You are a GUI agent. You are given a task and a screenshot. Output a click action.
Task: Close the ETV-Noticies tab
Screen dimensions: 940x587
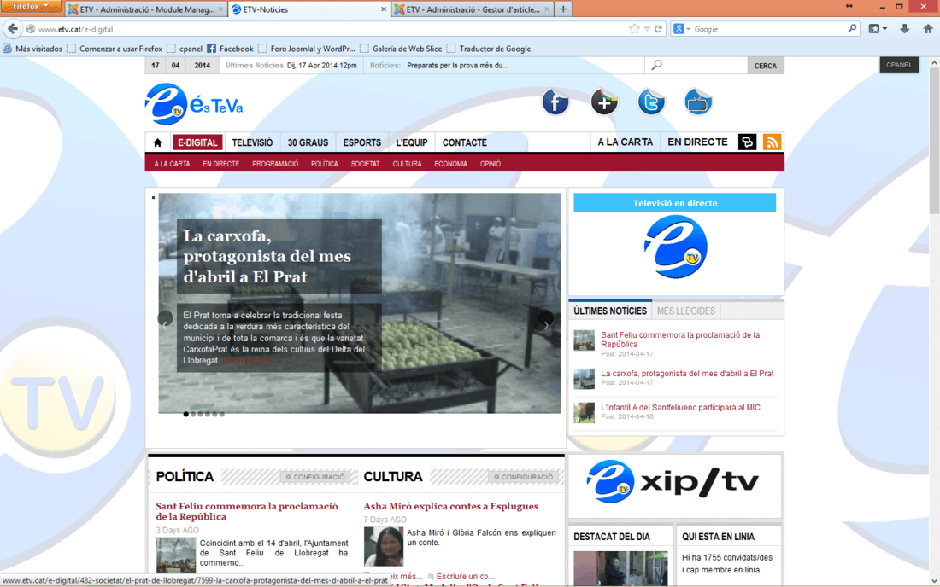pos(384,9)
